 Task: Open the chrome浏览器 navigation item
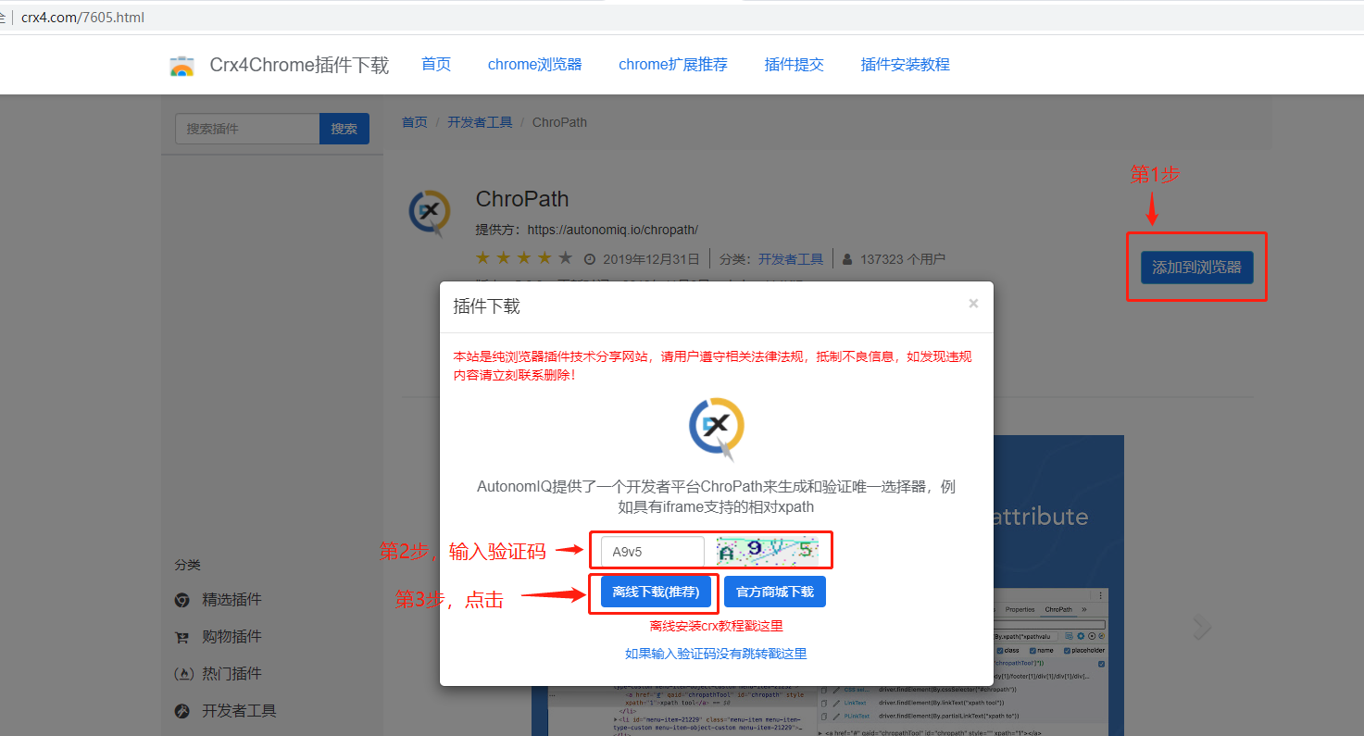(x=534, y=64)
